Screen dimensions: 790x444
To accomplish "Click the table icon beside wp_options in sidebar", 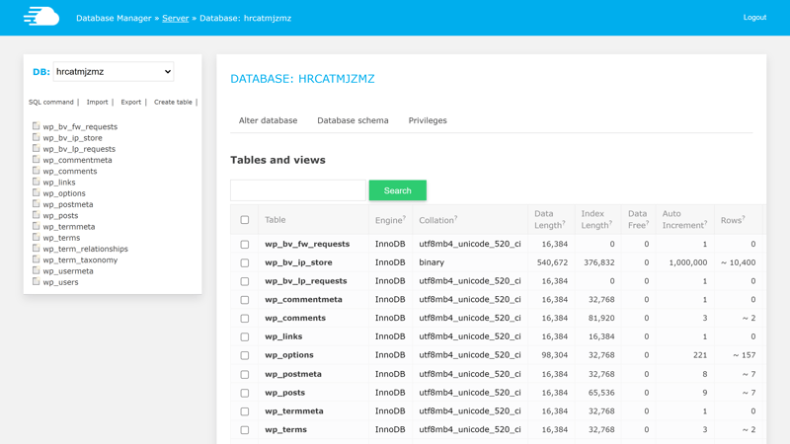I will (x=36, y=193).
